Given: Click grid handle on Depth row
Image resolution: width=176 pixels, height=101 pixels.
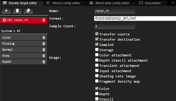Looking at the screenshot, I should point(44,62).
